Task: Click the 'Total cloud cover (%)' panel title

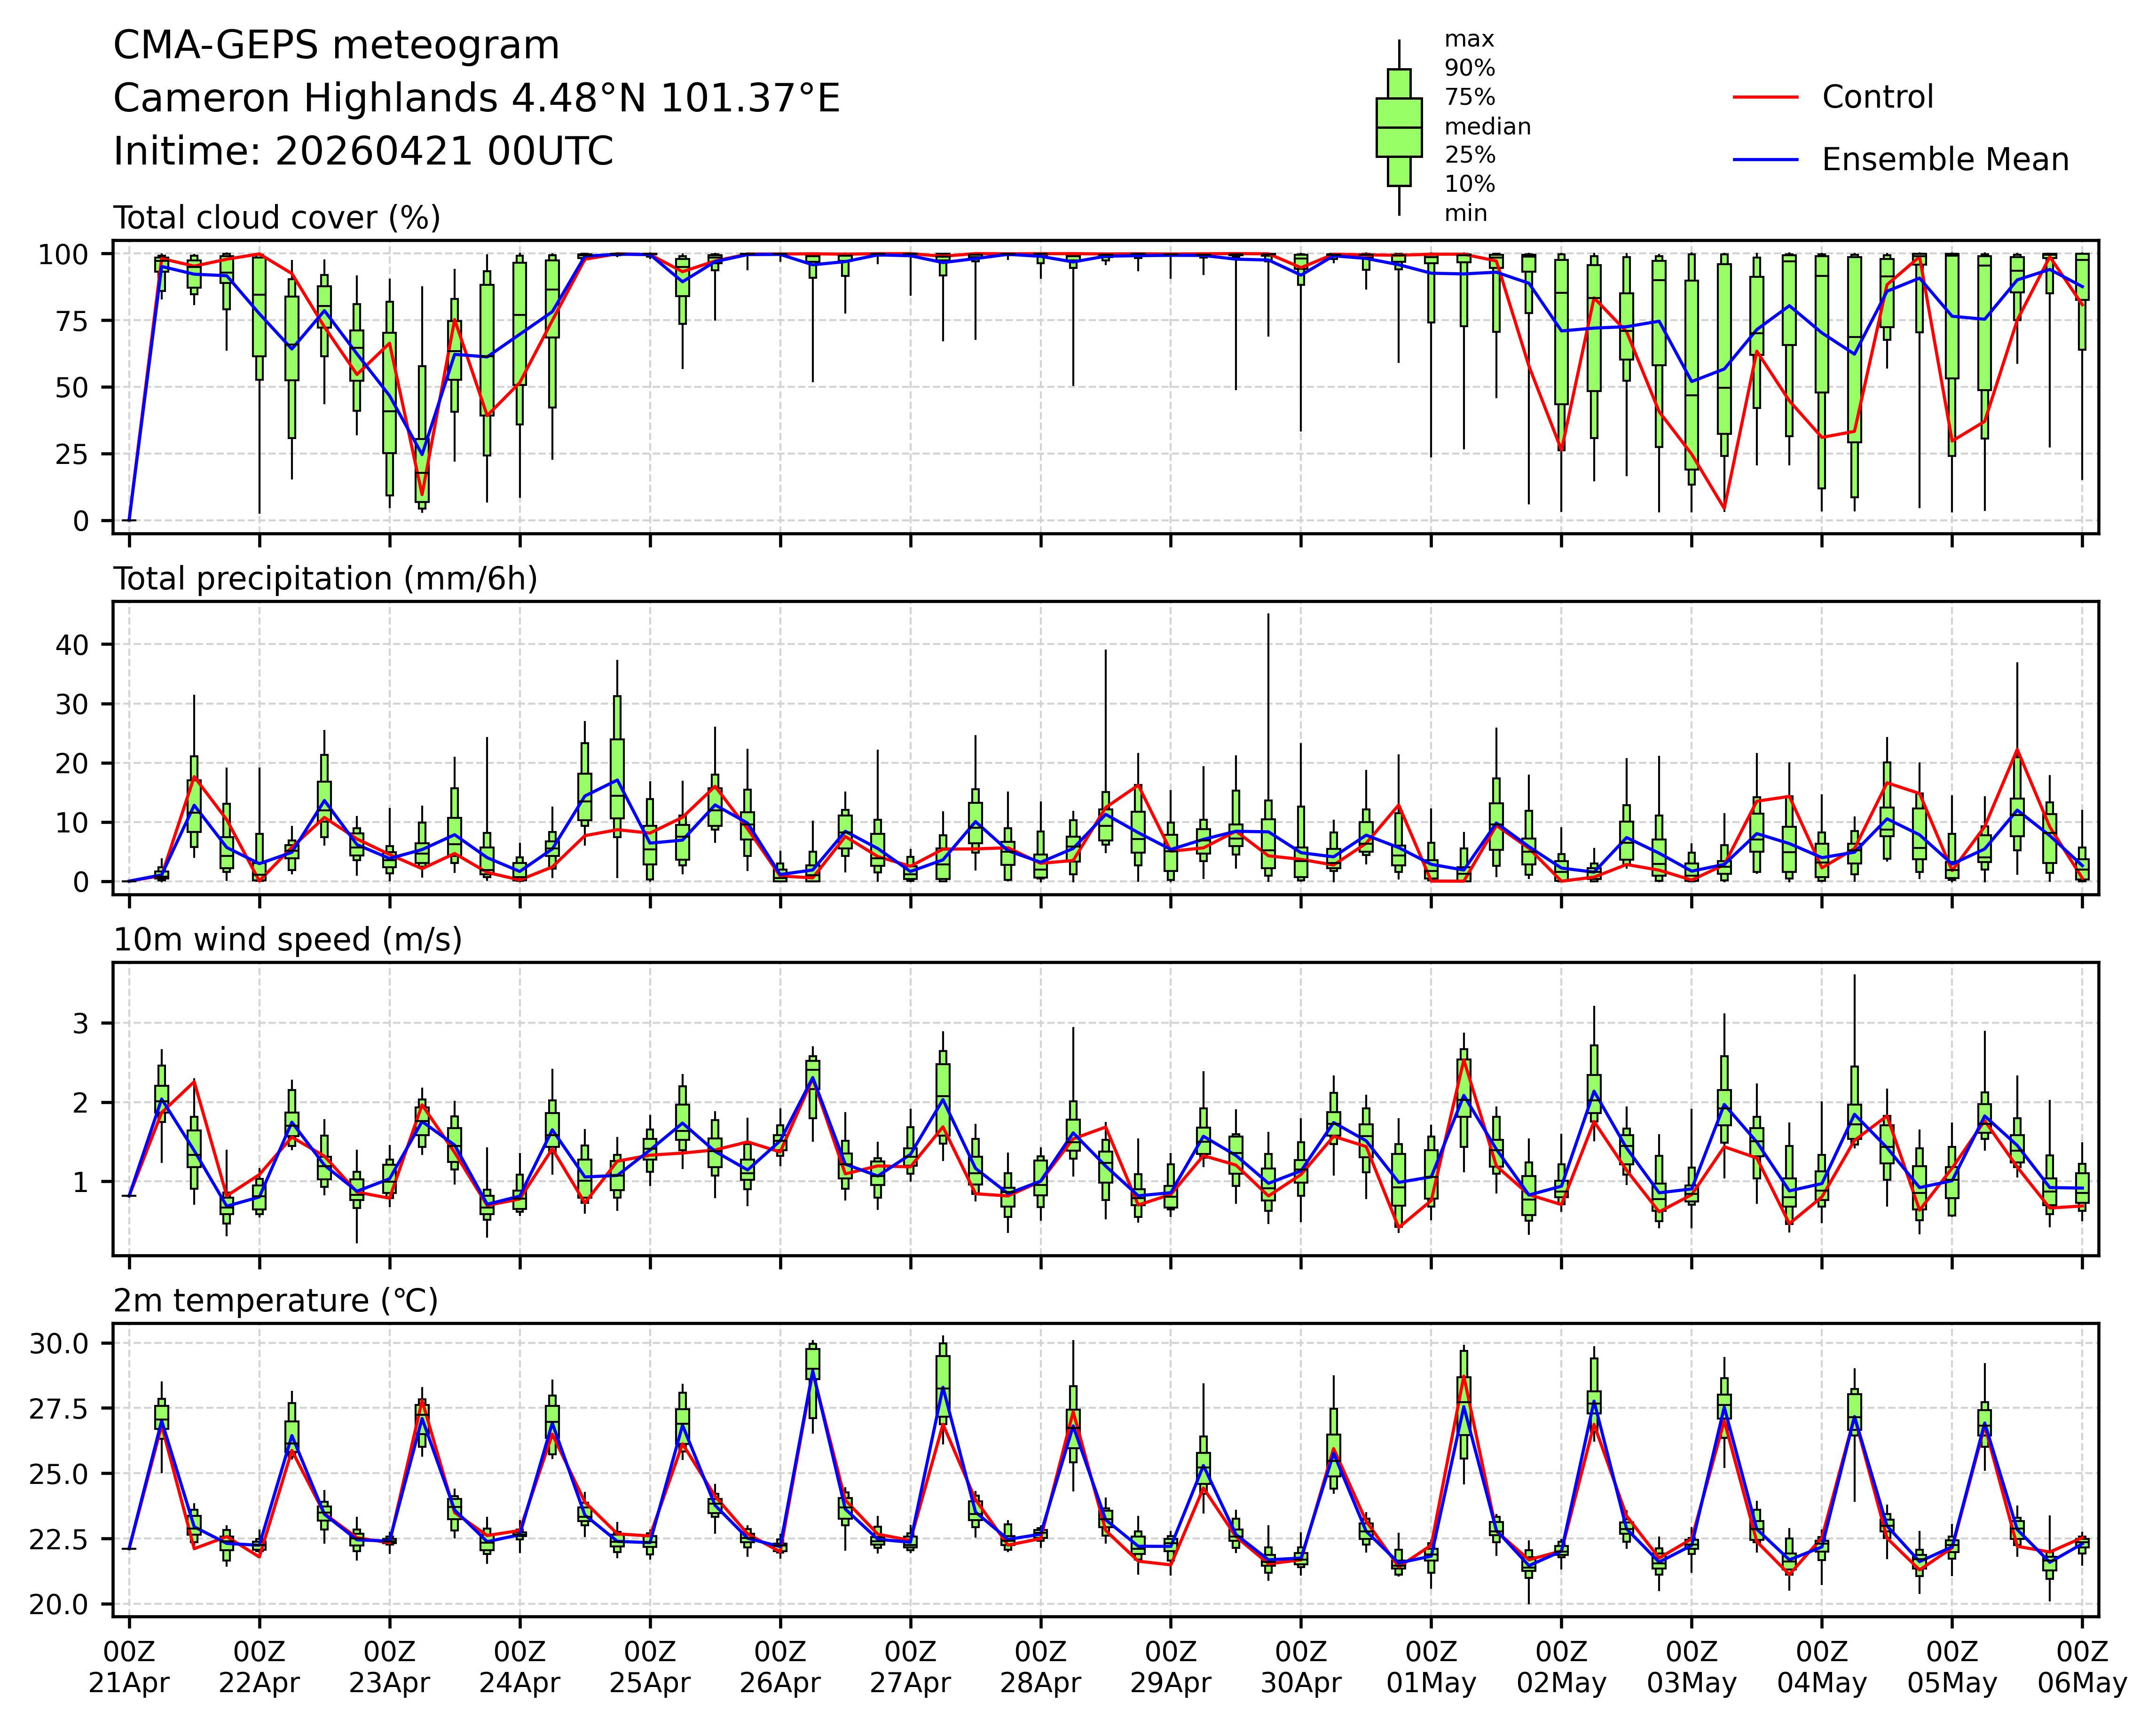Action: pyautogui.click(x=277, y=218)
